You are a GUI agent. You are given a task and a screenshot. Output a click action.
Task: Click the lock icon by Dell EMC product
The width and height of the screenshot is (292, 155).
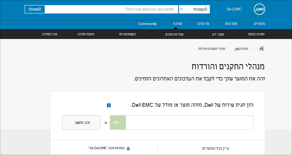coord(128,148)
